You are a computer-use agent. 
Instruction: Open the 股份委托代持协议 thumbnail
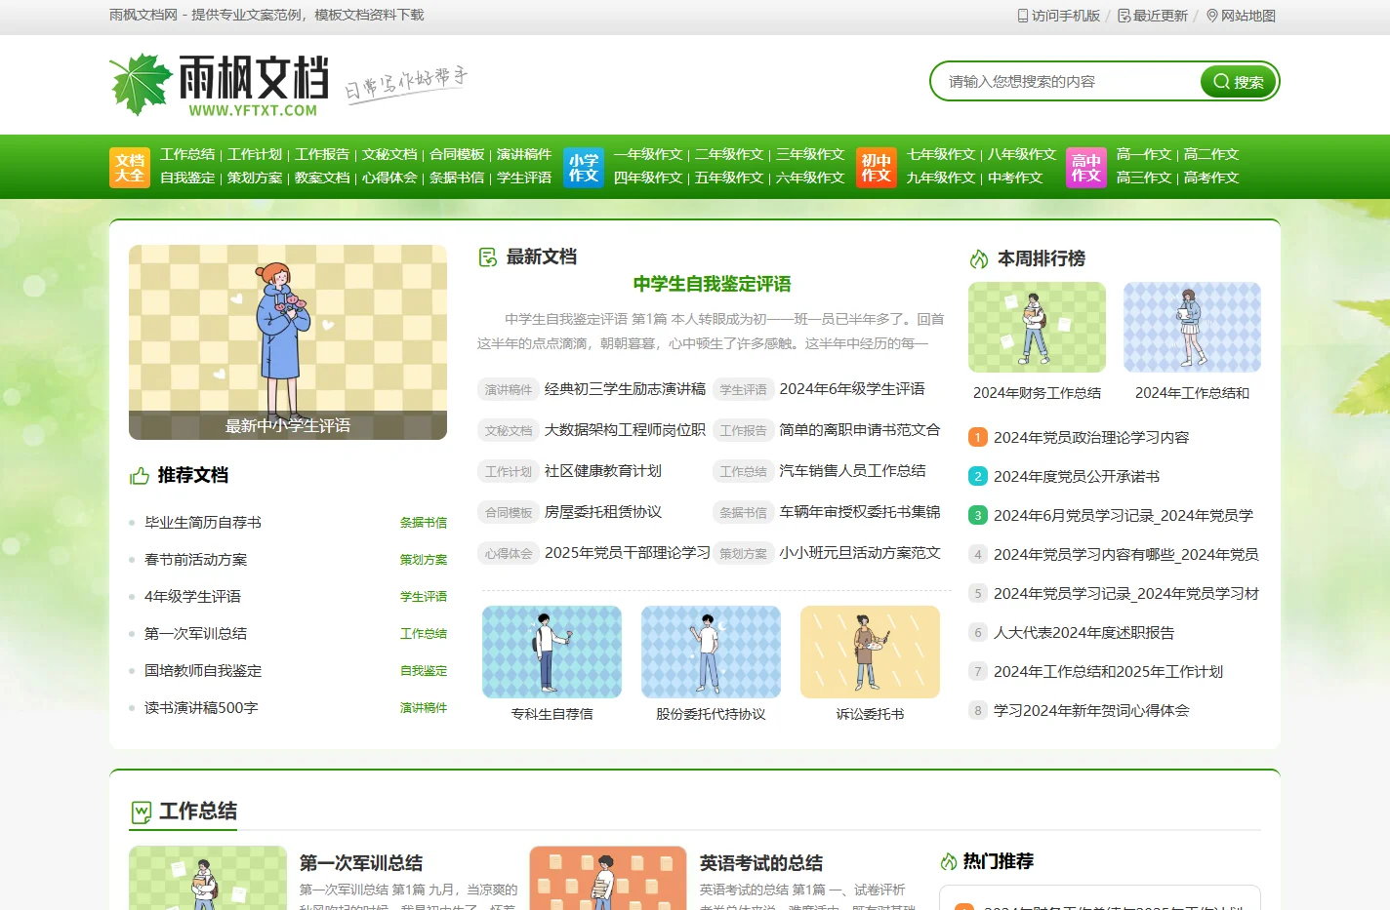coord(711,653)
